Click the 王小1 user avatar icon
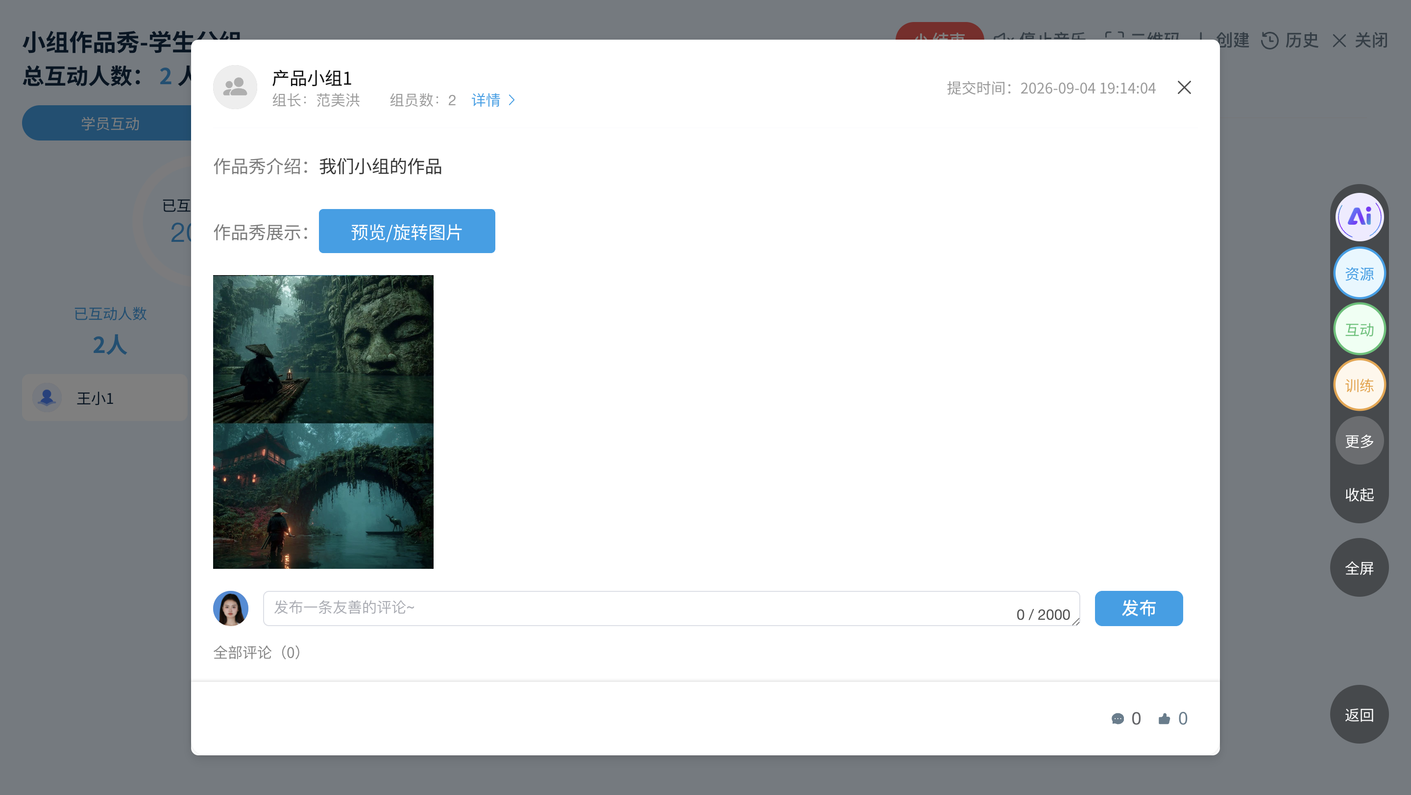 47,398
